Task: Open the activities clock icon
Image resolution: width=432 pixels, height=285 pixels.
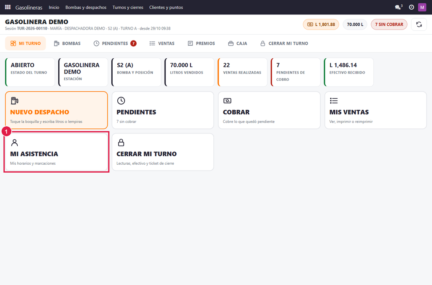Action: (x=411, y=7)
